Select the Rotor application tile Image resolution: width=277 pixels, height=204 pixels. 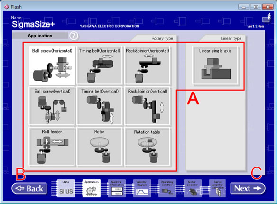(x=99, y=147)
